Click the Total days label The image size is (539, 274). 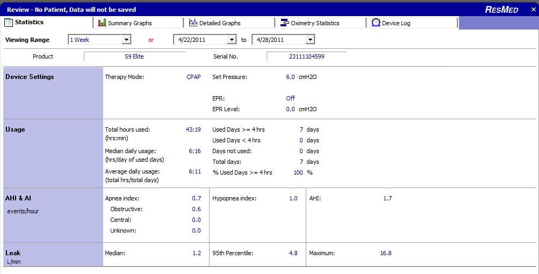point(227,162)
